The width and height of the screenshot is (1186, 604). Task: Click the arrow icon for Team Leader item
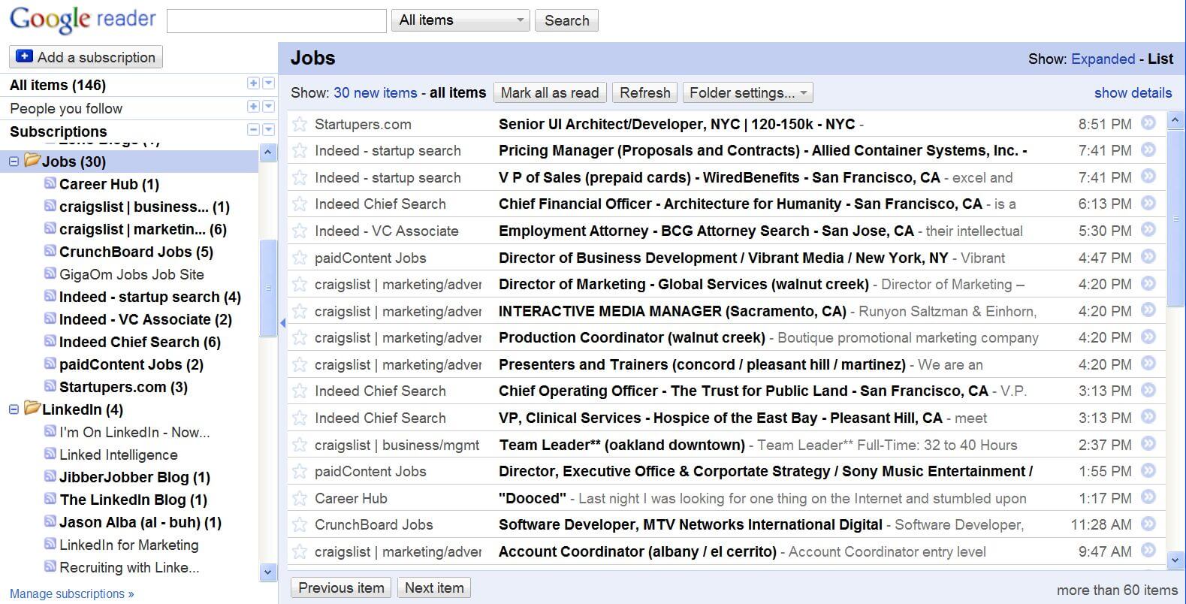pyautogui.click(x=1148, y=444)
